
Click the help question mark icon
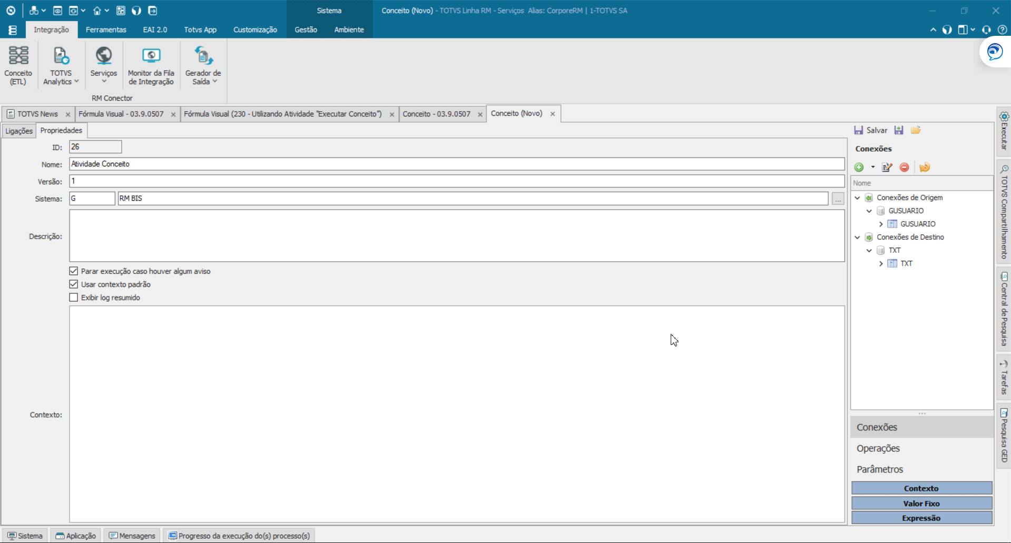click(1002, 30)
